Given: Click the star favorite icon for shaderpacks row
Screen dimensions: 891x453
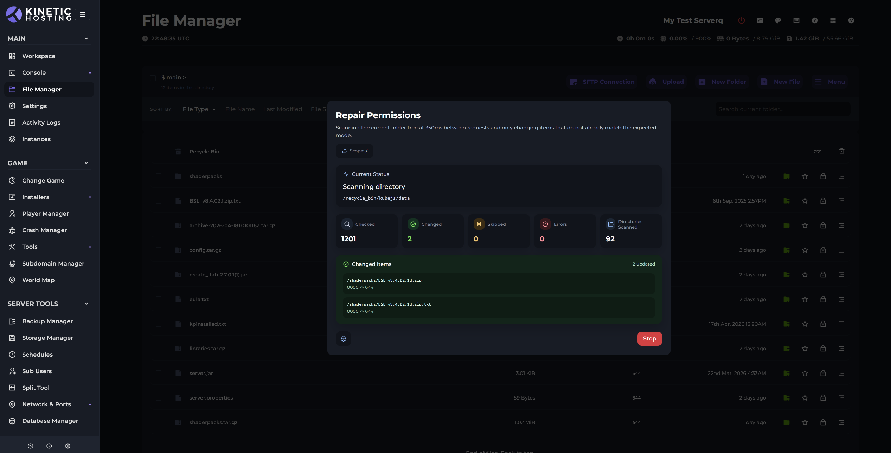Looking at the screenshot, I should [x=805, y=176].
